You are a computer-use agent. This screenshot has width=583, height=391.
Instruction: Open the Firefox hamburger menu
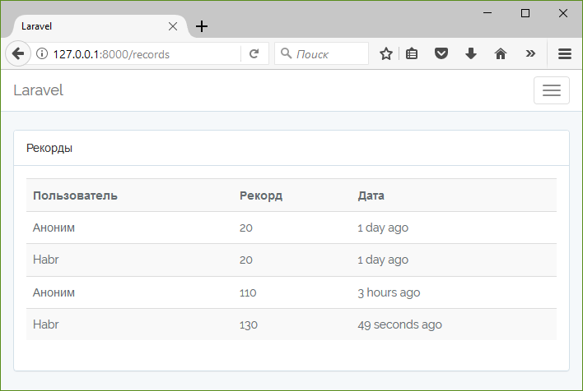tap(565, 54)
